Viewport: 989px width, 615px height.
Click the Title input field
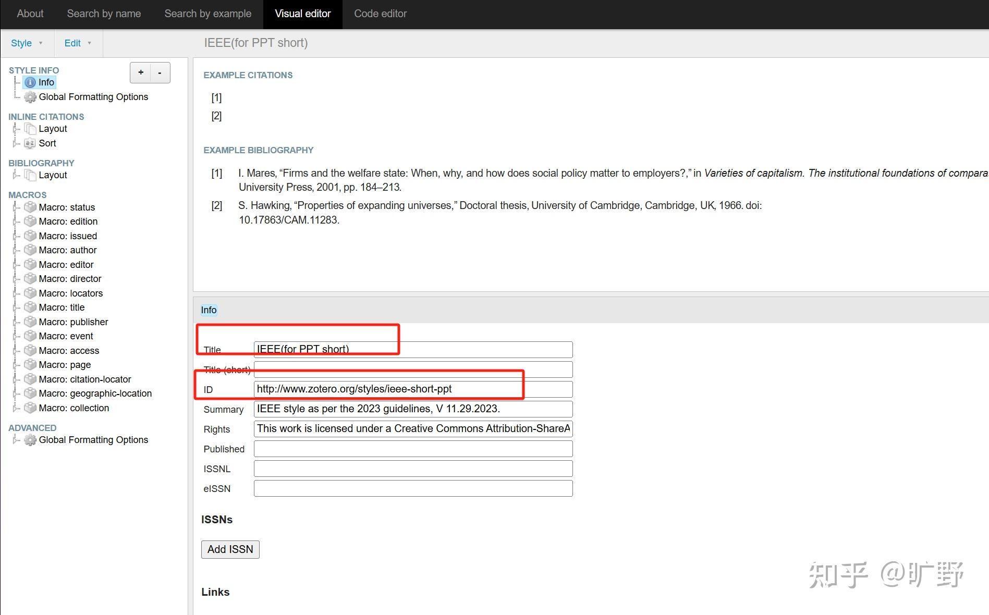click(x=412, y=349)
